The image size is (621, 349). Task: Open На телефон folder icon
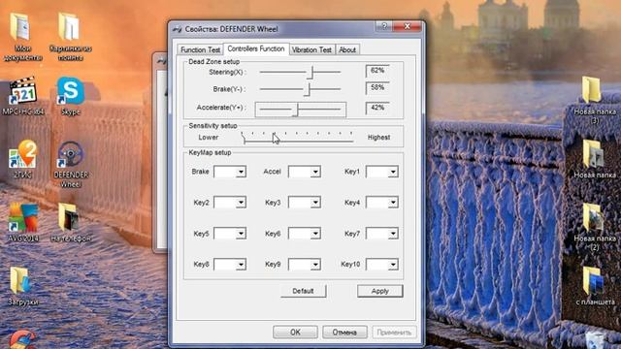(71, 222)
